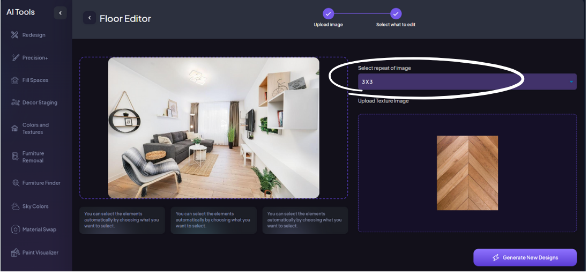Viewport: 588px width, 274px height.
Task: Open the repeat of image dropdown
Action: [466, 82]
